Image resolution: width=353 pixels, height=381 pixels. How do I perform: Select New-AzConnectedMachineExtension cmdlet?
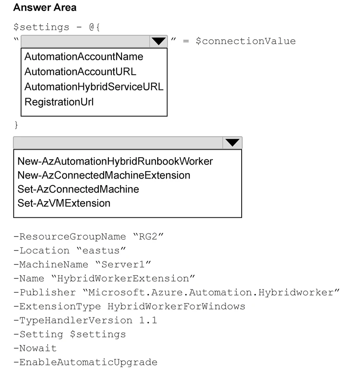pos(104,175)
